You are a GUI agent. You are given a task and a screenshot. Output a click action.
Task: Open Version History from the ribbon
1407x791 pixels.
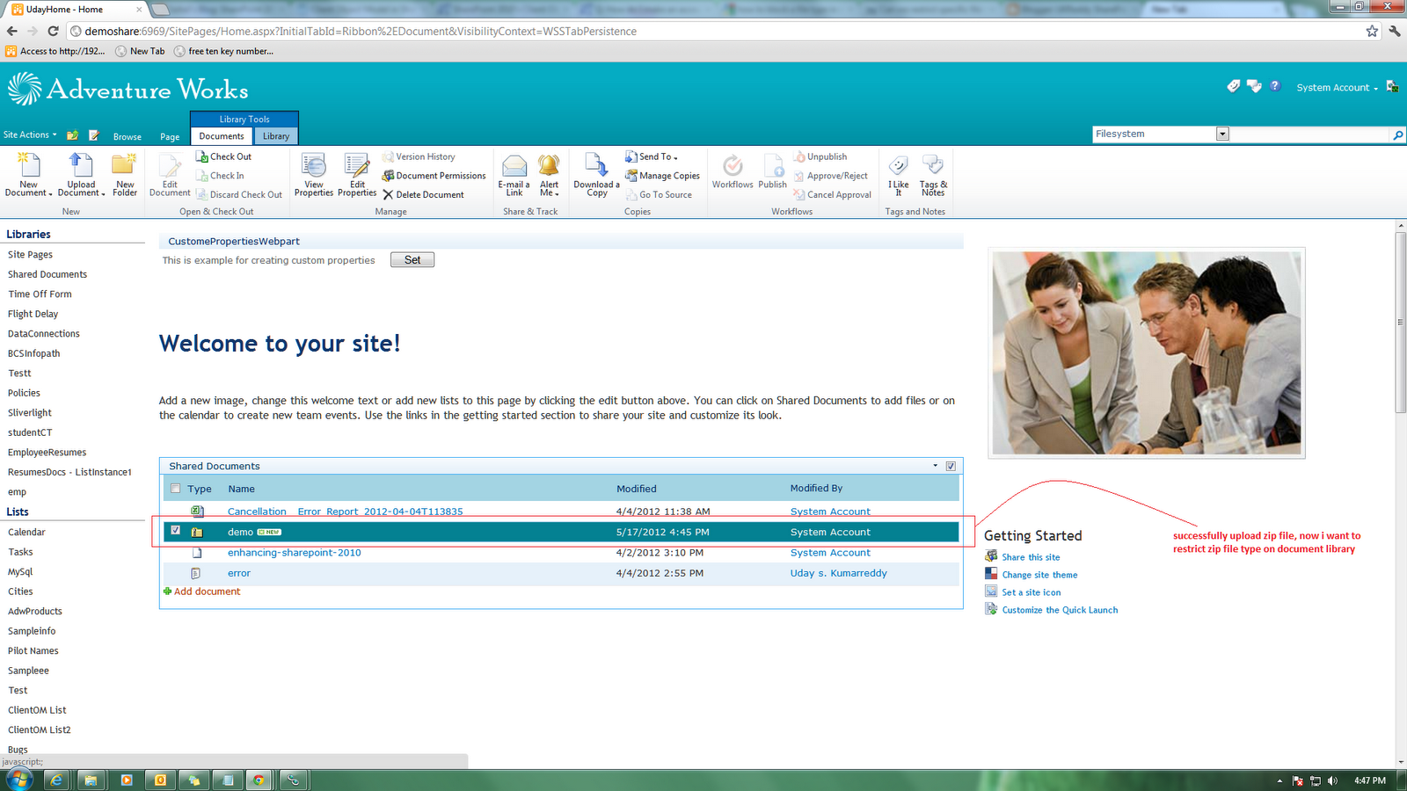tap(419, 156)
